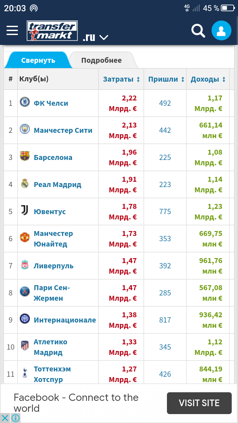
Task: Select the Свернуть tab
Action: click(38, 60)
